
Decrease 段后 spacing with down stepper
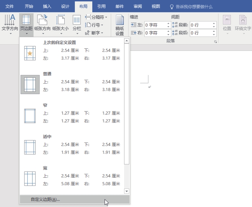tap(214, 34)
